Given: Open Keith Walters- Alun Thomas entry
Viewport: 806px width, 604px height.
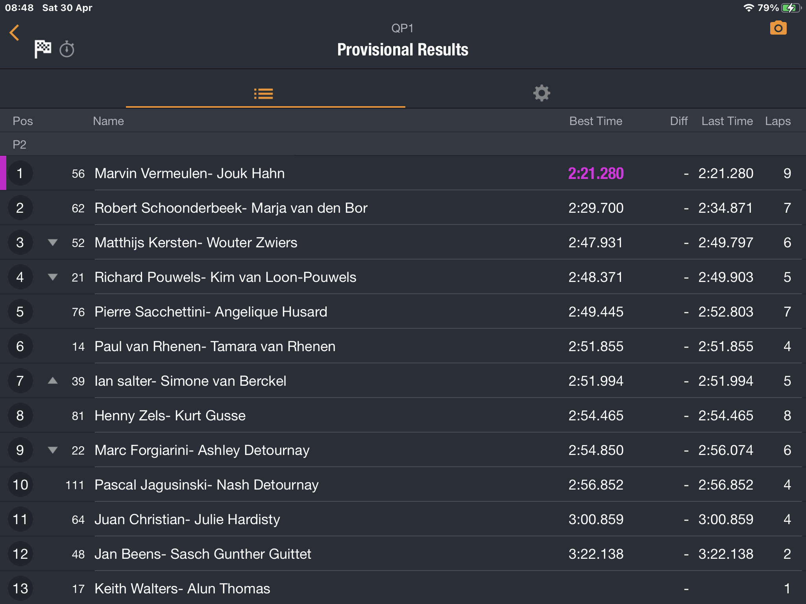Looking at the screenshot, I should [x=403, y=587].
